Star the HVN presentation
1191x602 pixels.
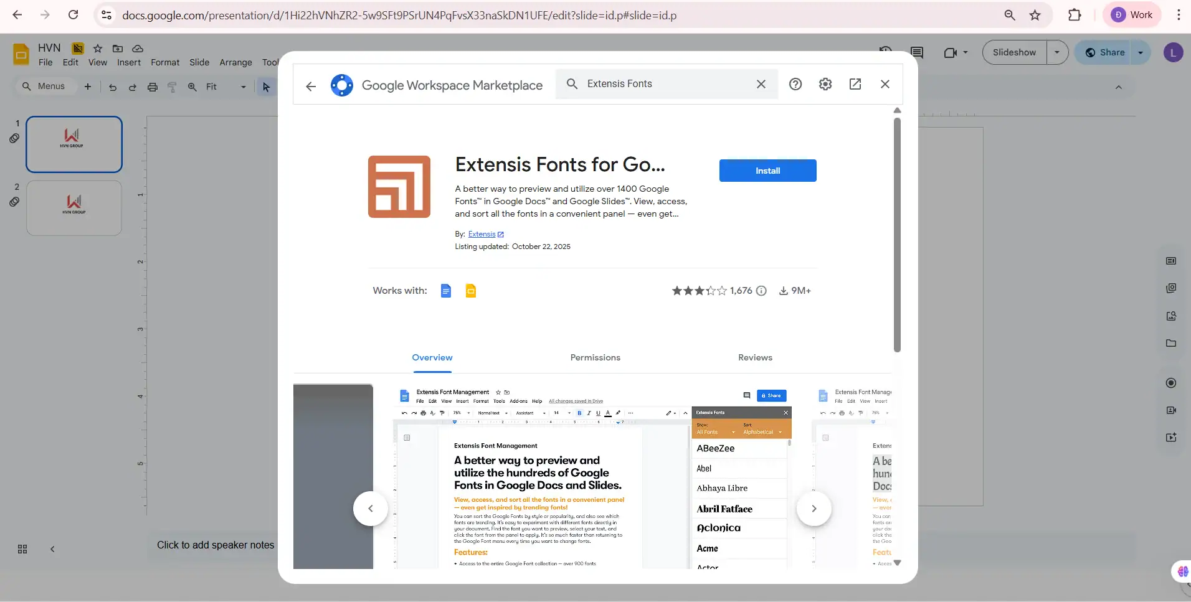click(x=97, y=48)
